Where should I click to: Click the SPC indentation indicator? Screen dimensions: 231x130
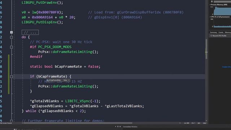[199, 123]
